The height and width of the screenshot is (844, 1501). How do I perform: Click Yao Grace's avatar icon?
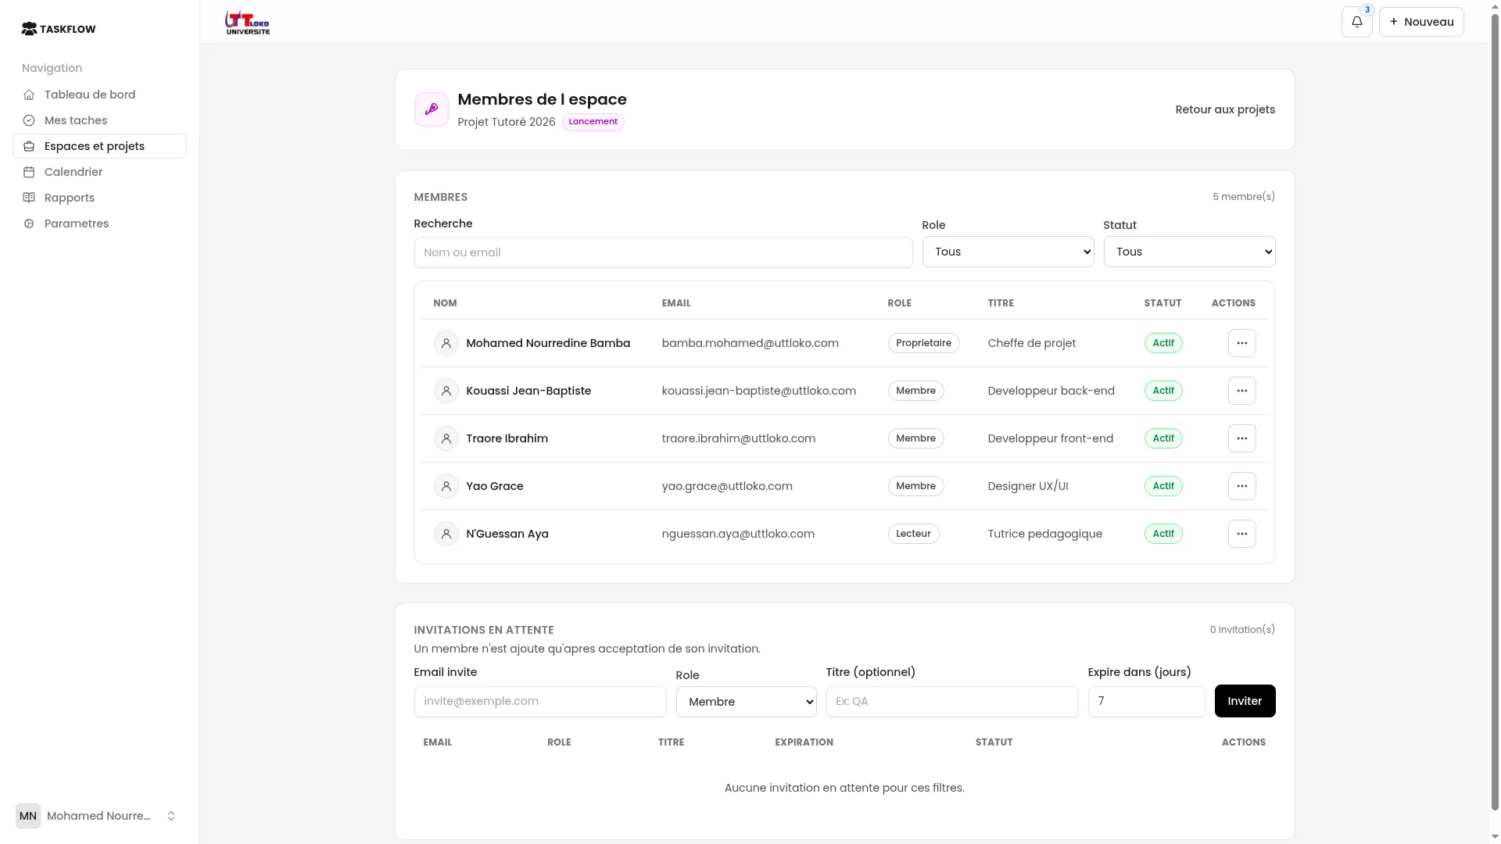coord(446,486)
